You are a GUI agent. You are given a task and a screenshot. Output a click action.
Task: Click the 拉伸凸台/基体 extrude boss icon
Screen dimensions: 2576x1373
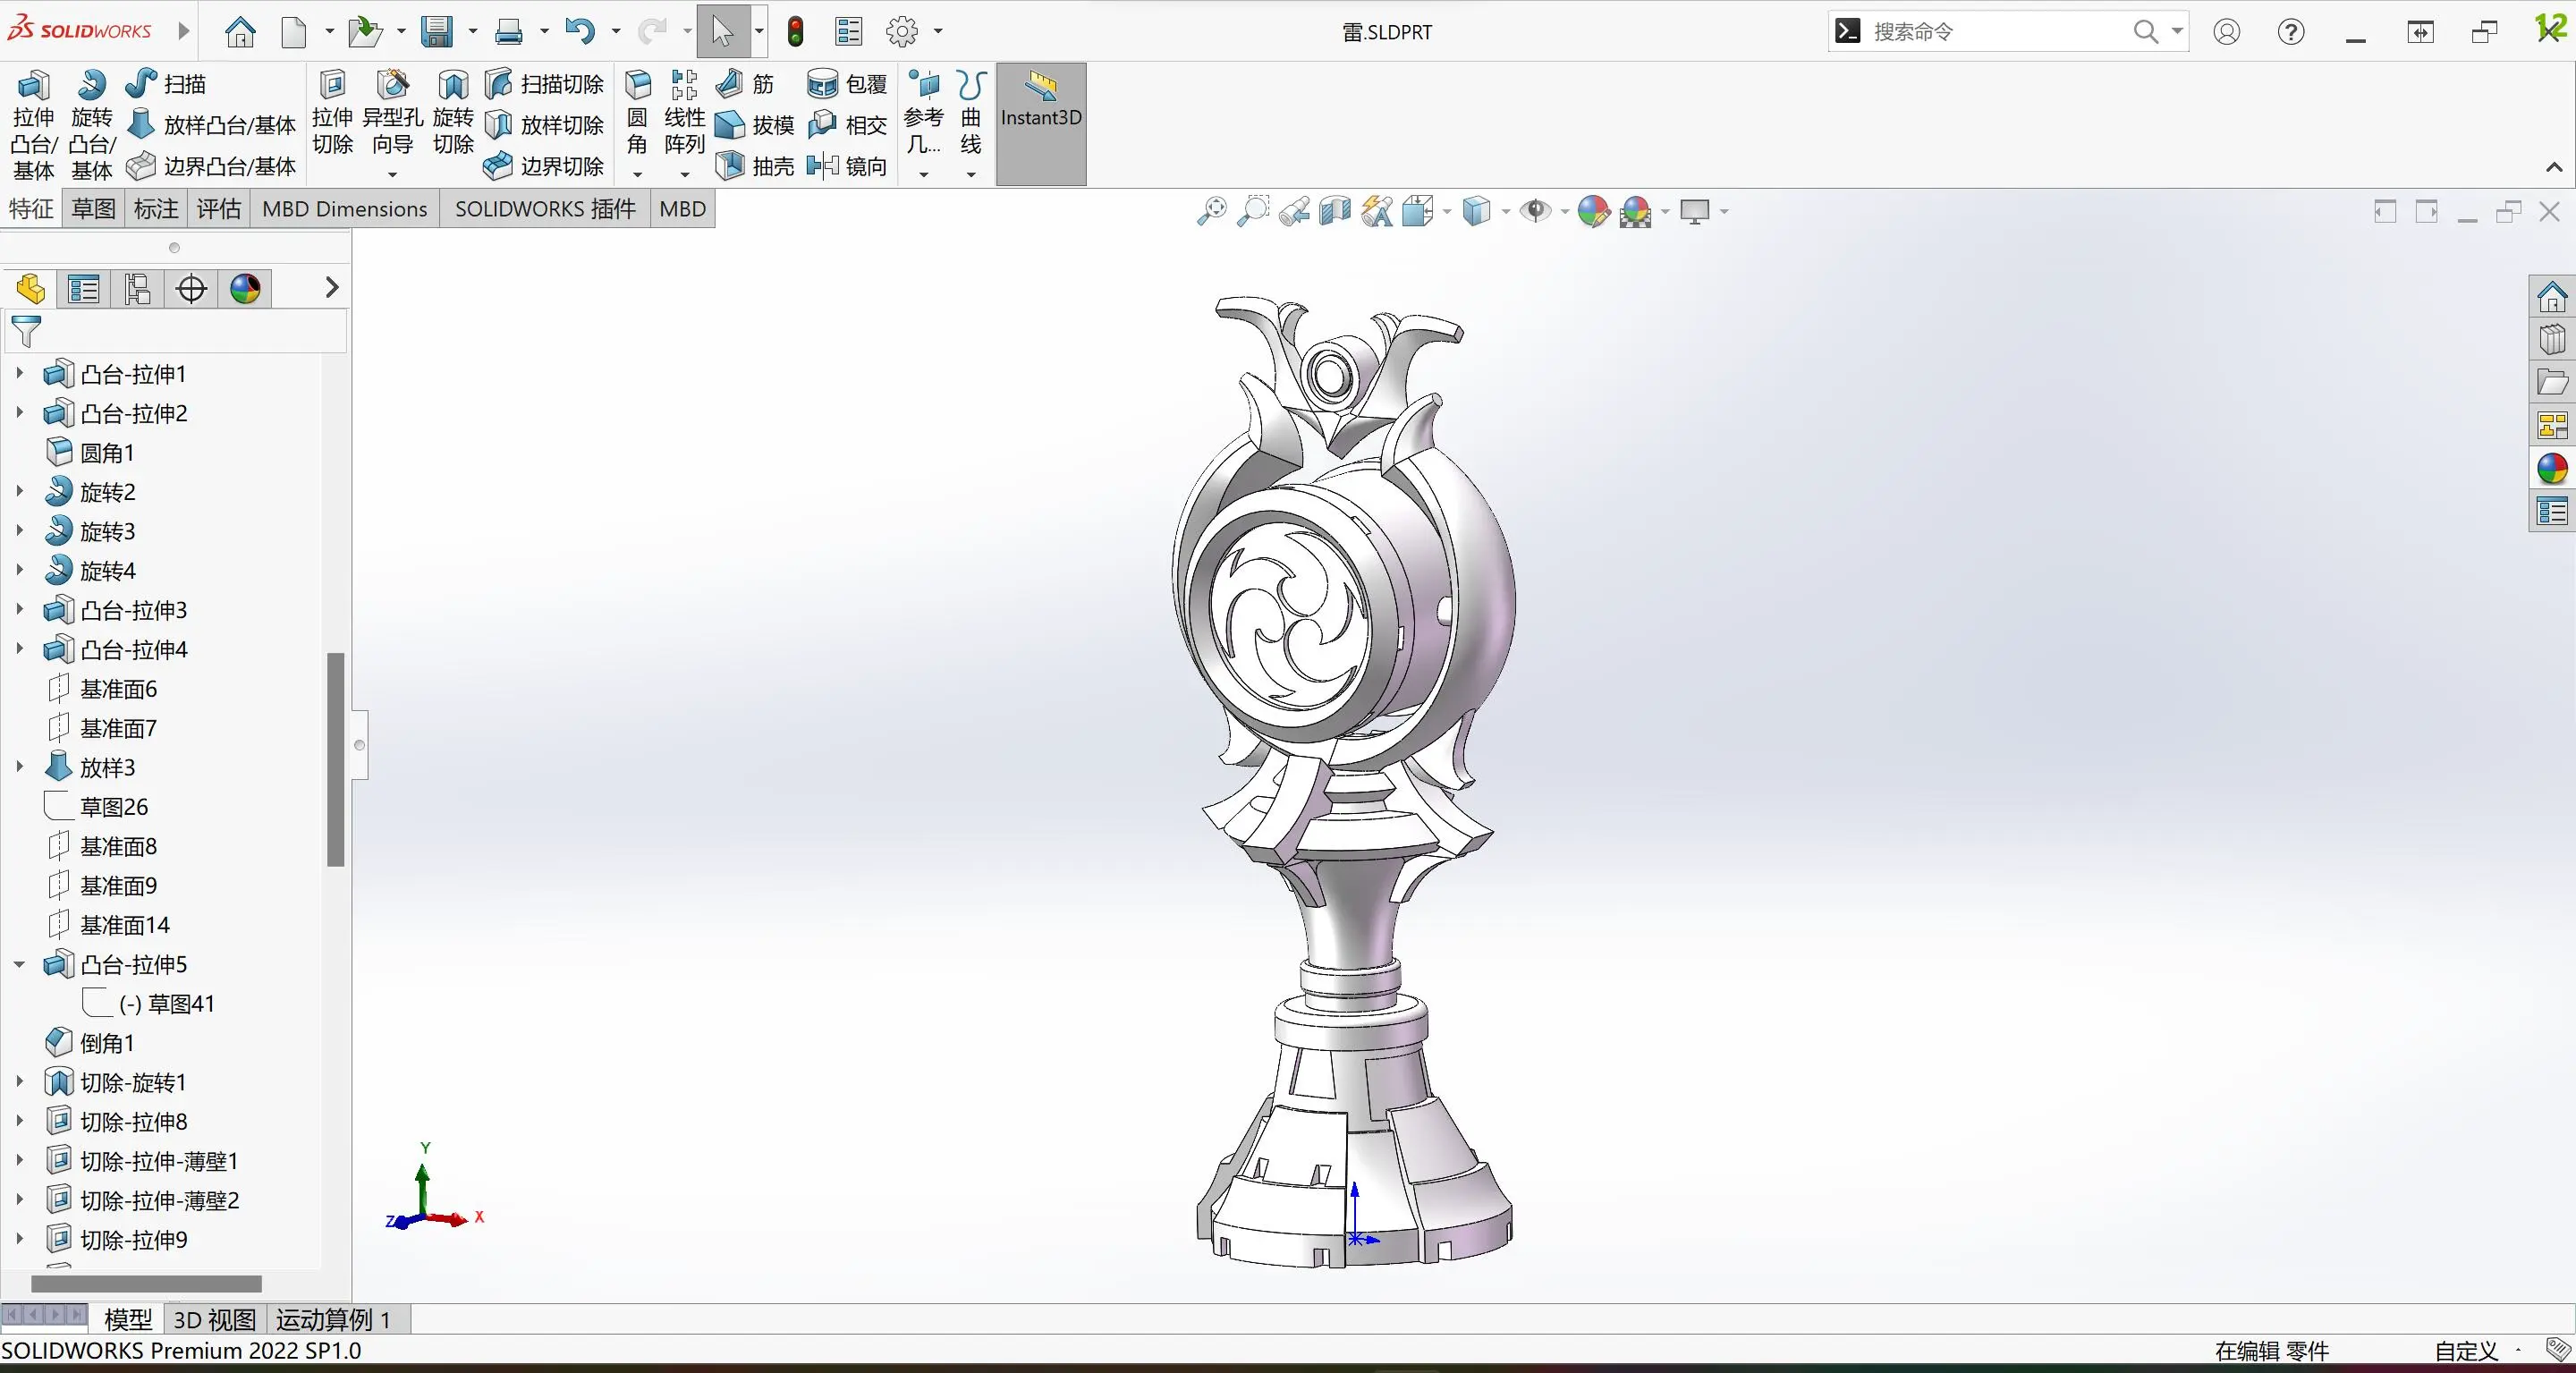(33, 86)
